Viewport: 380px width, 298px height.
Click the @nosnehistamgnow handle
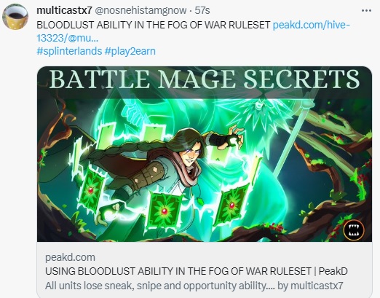(140, 10)
